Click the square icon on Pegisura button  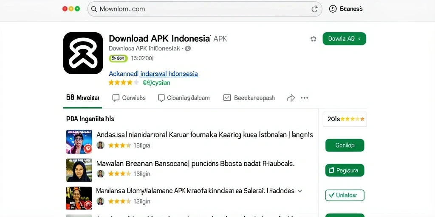click(x=331, y=170)
